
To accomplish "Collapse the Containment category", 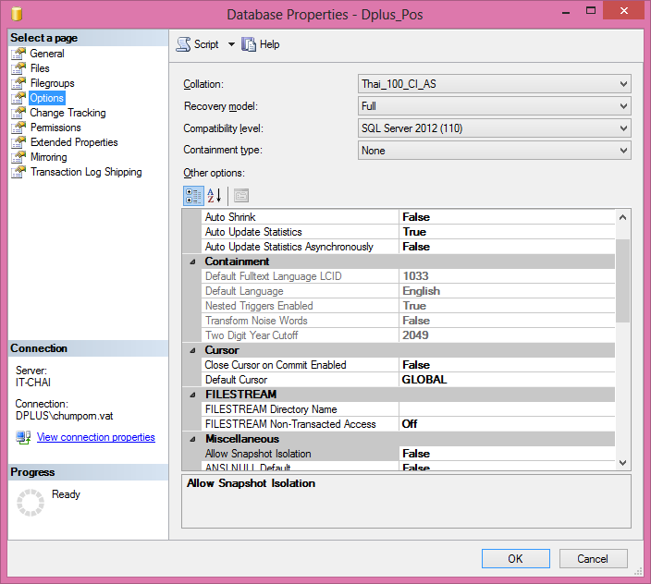I will pyautogui.click(x=192, y=262).
